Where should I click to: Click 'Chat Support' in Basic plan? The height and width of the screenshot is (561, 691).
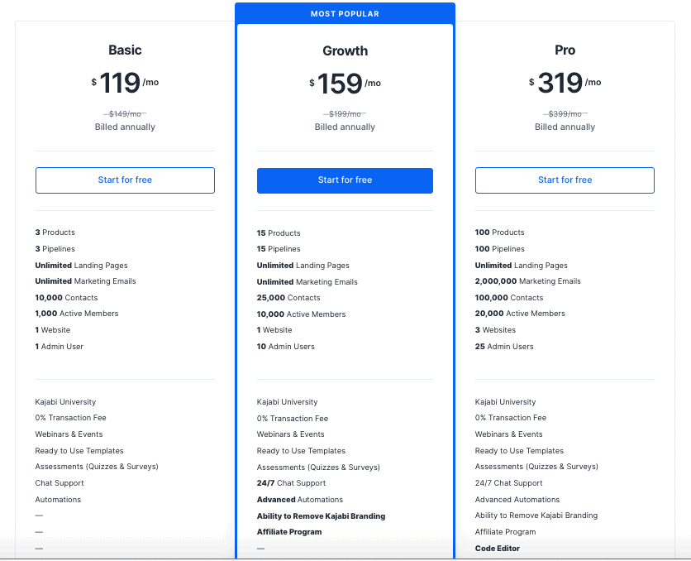click(x=60, y=483)
